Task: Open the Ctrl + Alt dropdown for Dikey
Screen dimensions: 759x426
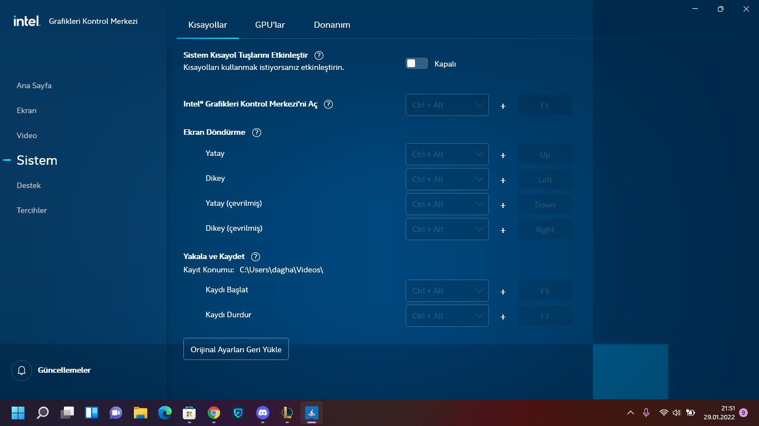Action: (x=447, y=179)
